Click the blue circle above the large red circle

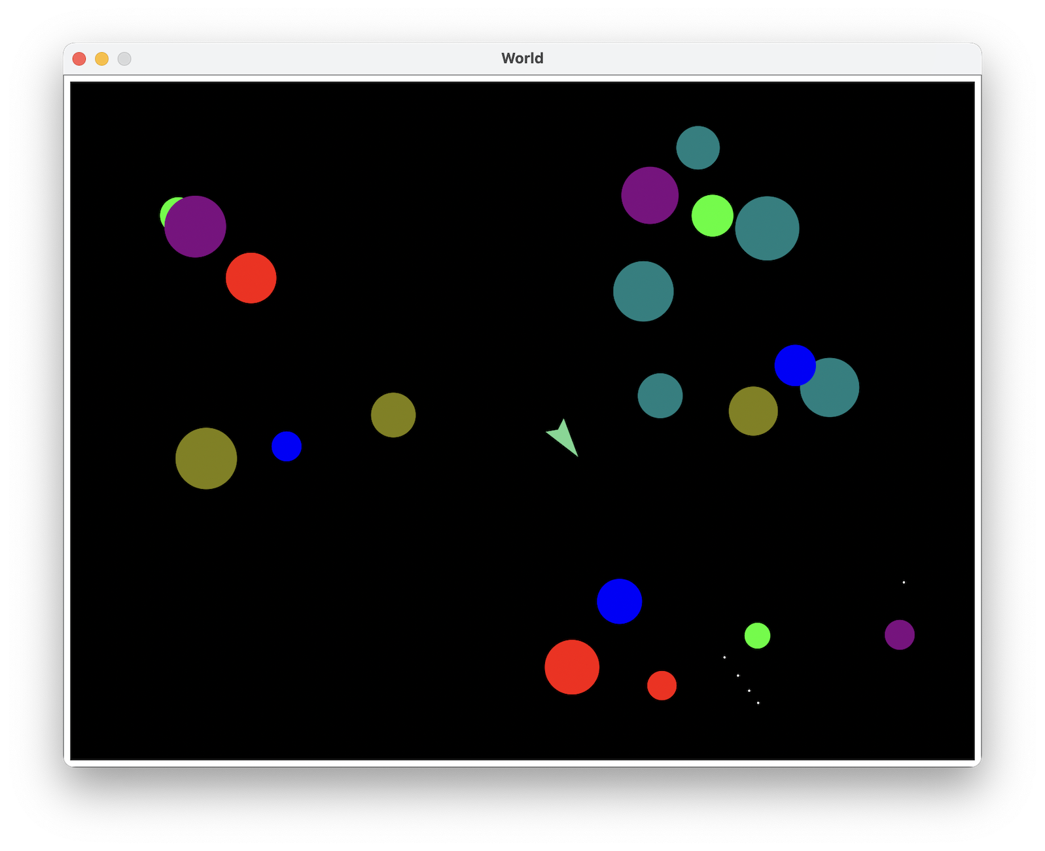click(619, 601)
